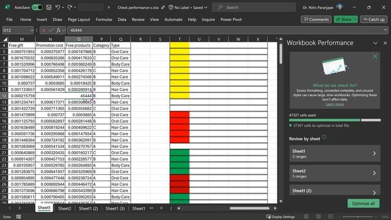Screen dimensions: 391x220
Task: Open the Review tab
Action: tap(138, 20)
